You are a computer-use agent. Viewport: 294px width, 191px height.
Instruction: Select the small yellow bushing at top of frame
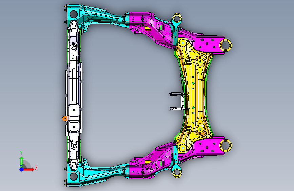tap(177, 18)
